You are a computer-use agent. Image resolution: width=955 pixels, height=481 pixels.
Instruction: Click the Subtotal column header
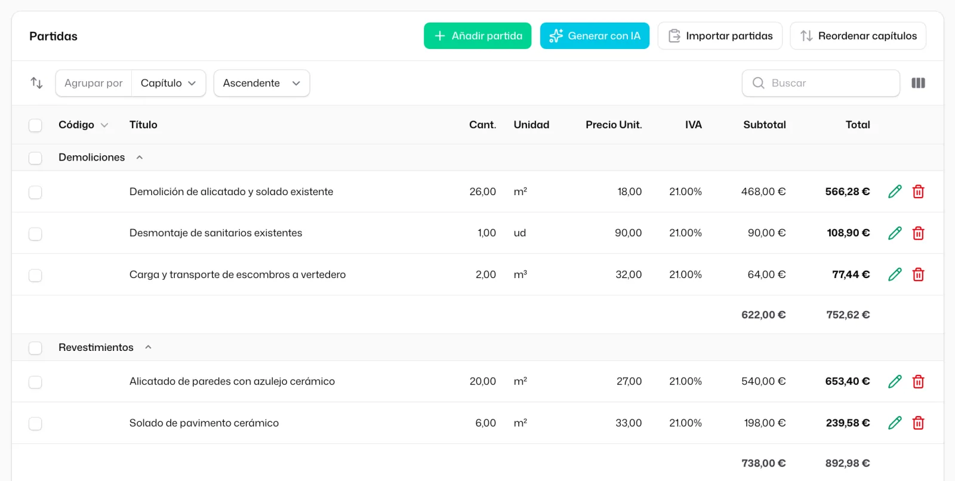tap(765, 125)
